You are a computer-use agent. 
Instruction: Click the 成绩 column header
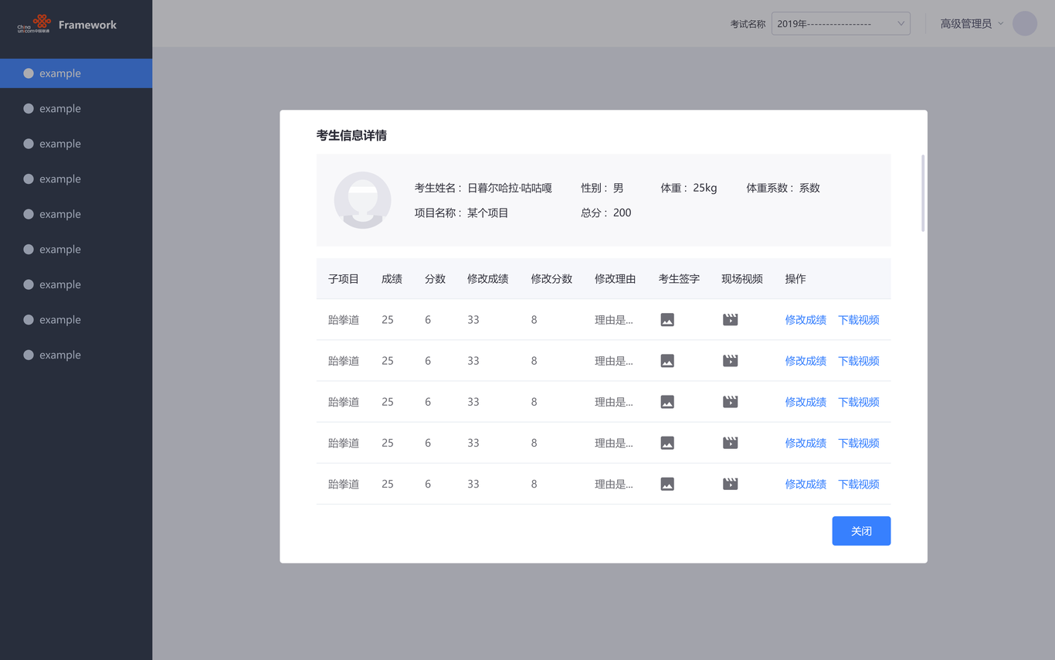pos(392,279)
